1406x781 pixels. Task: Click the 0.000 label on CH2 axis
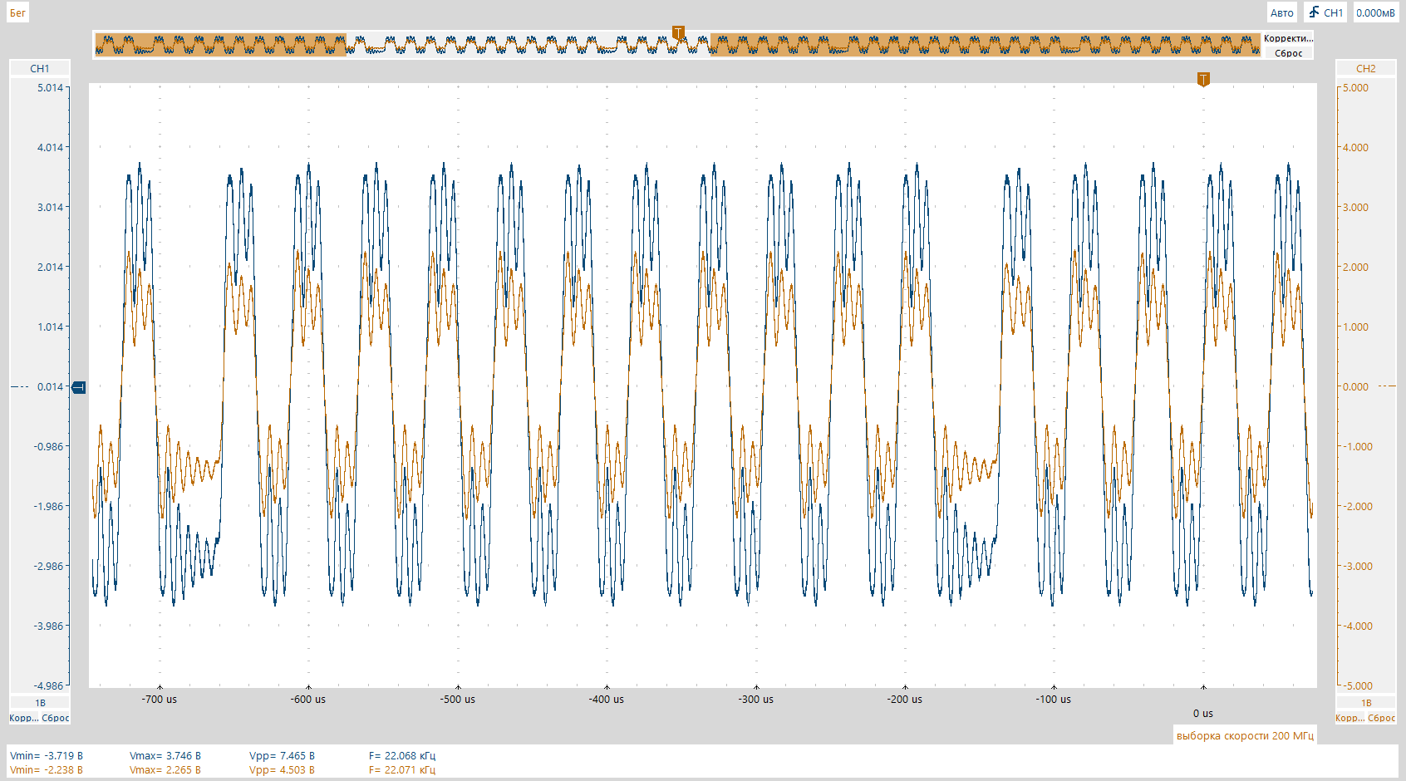pyautogui.click(x=1355, y=386)
